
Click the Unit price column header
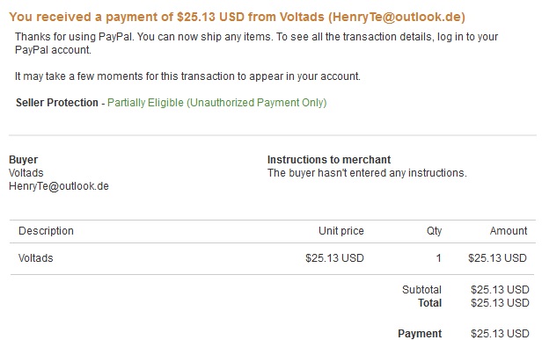[341, 230]
